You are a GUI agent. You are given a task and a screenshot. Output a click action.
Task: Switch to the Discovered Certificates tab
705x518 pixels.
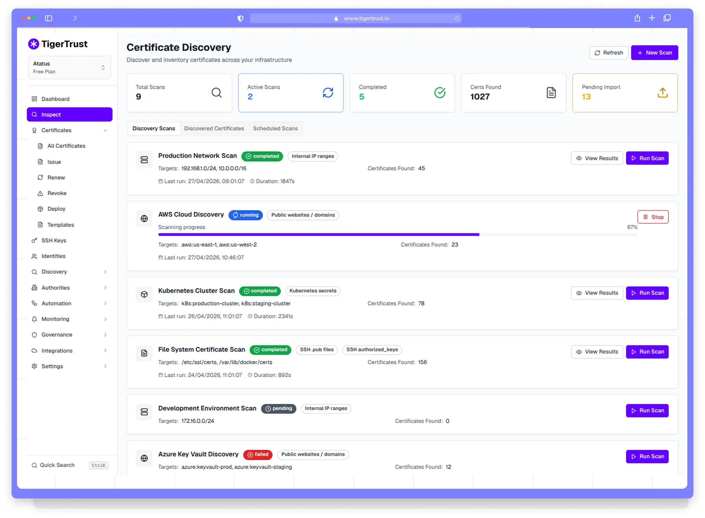tap(214, 128)
